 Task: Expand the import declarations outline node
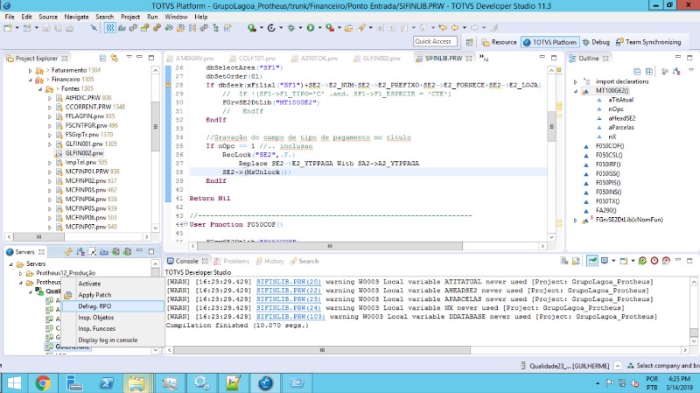tap(576, 81)
